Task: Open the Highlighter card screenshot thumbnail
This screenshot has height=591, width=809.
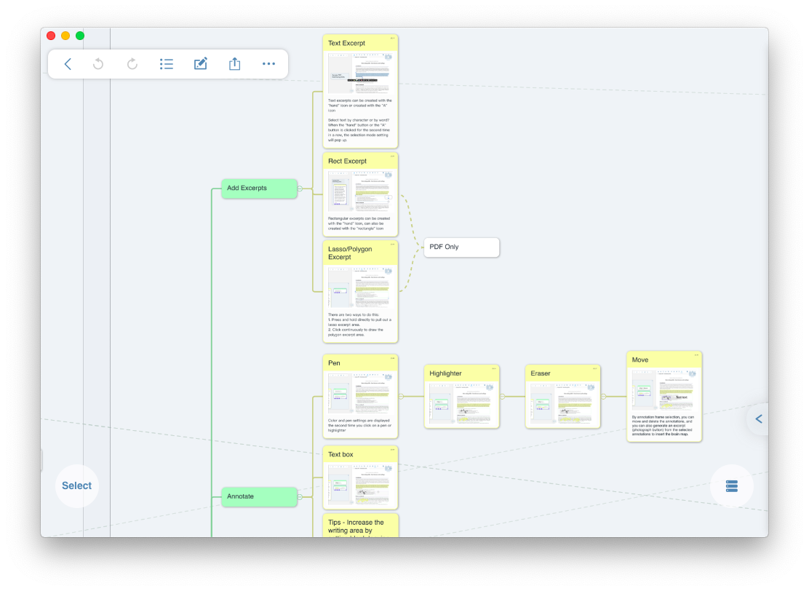Action: click(461, 403)
